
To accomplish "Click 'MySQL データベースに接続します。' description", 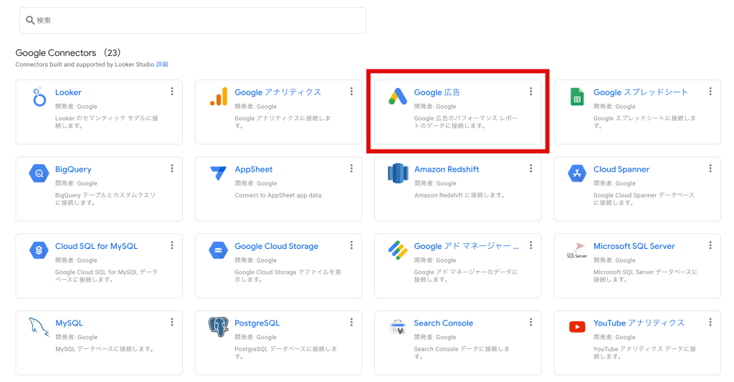I will click(x=105, y=349).
